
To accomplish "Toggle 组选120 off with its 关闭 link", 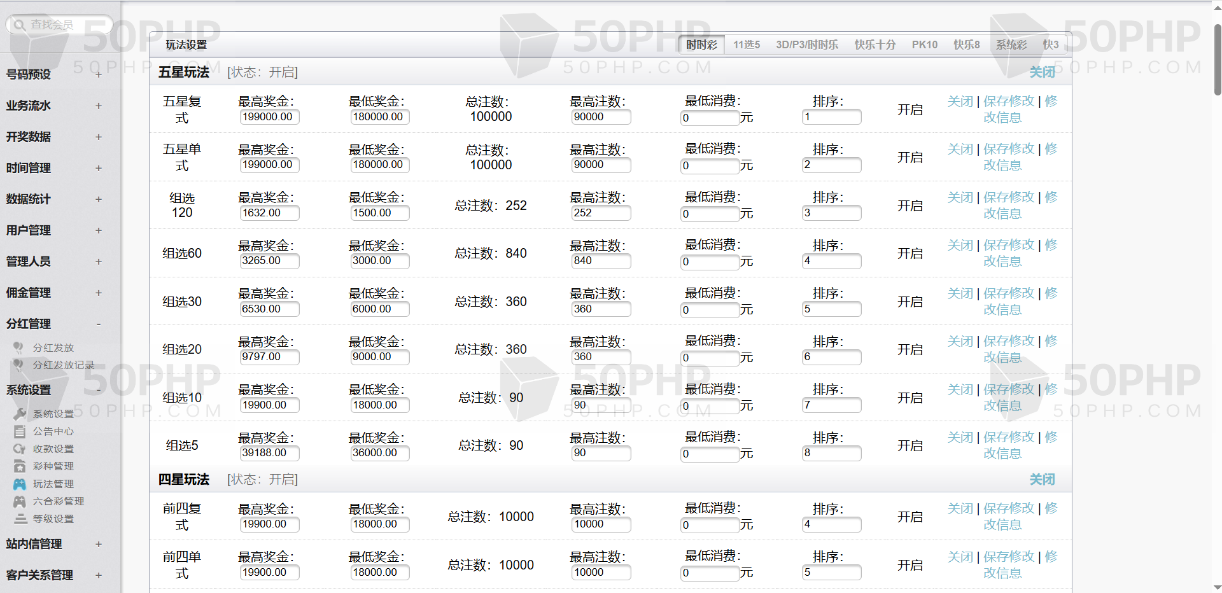I will click(x=960, y=198).
